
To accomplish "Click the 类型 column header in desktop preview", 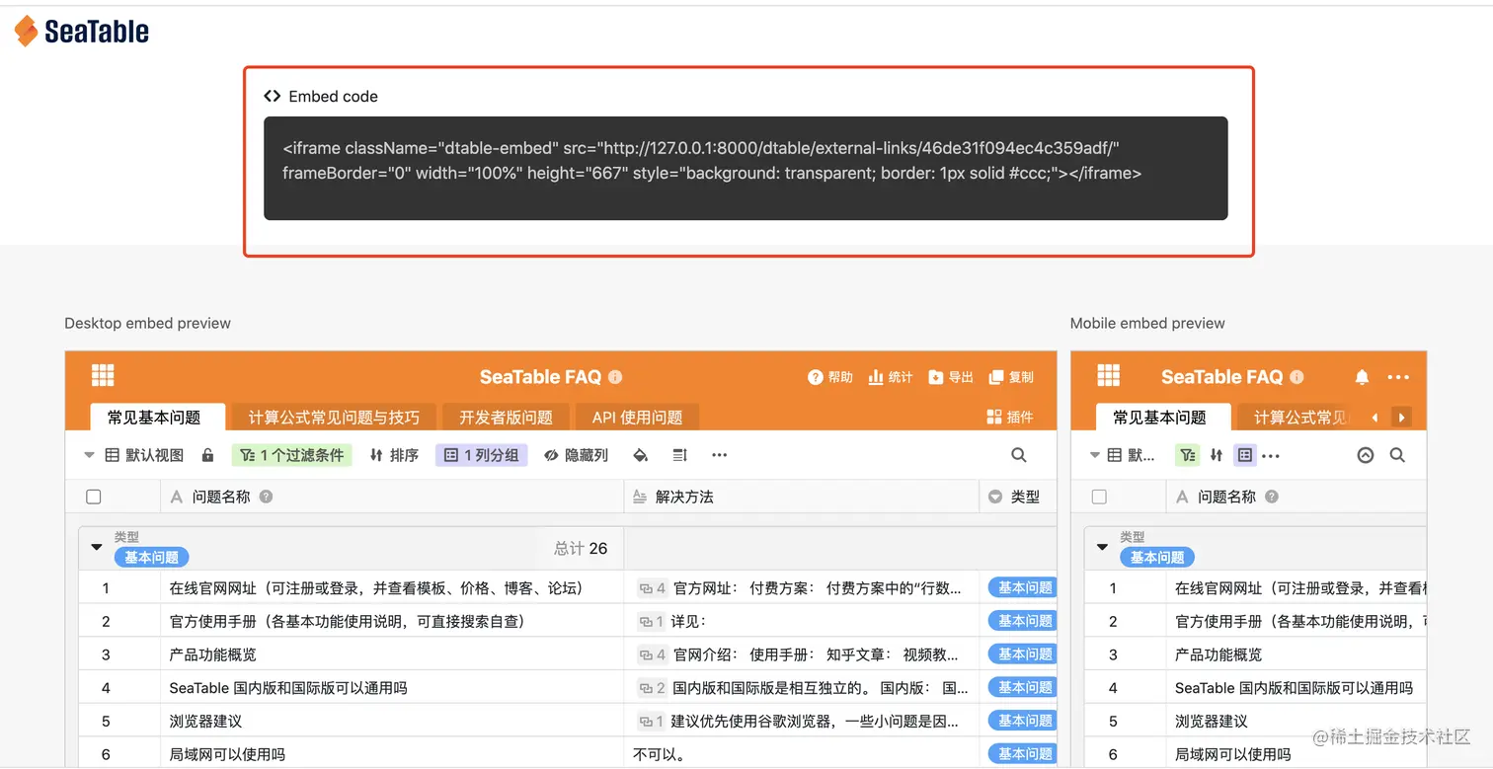I will coord(1018,497).
